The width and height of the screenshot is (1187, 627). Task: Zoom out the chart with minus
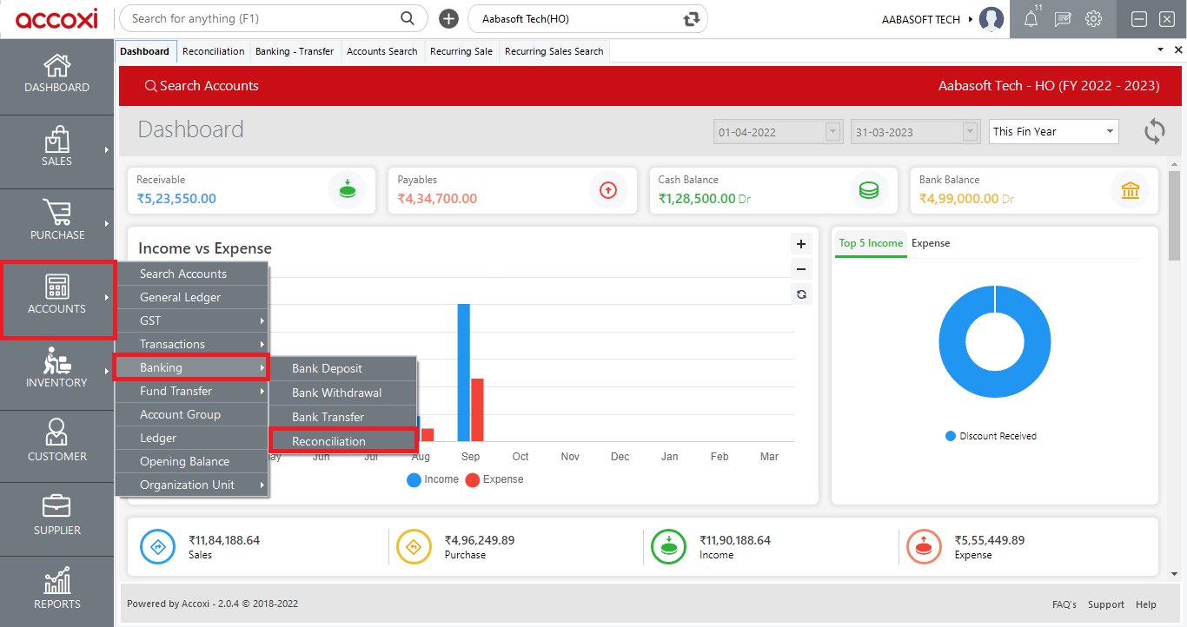click(801, 269)
